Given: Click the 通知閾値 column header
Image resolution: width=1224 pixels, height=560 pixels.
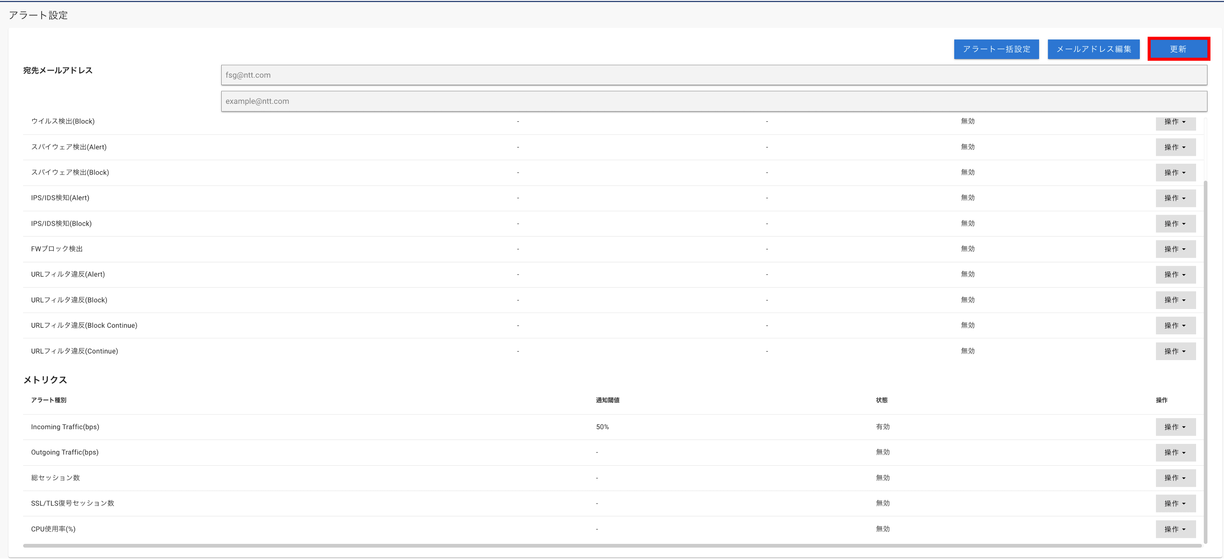Looking at the screenshot, I should tap(607, 400).
